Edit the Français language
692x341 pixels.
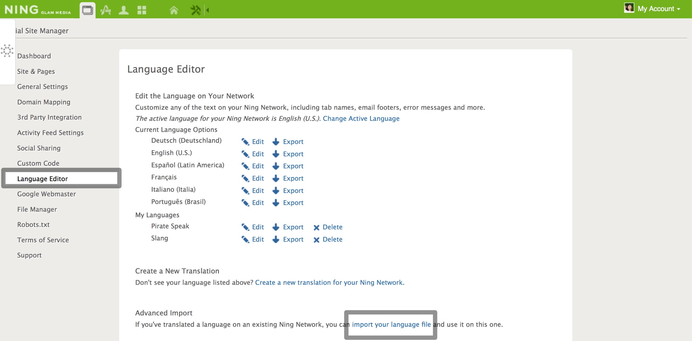tap(258, 178)
